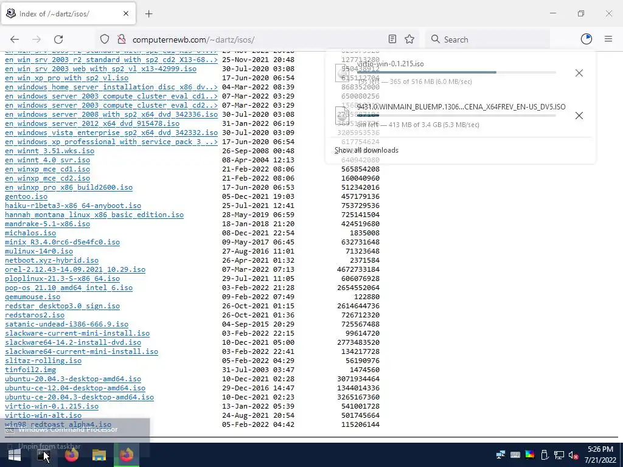Download plopLinux-21.3-S-x86_64.iso

click(x=63, y=278)
